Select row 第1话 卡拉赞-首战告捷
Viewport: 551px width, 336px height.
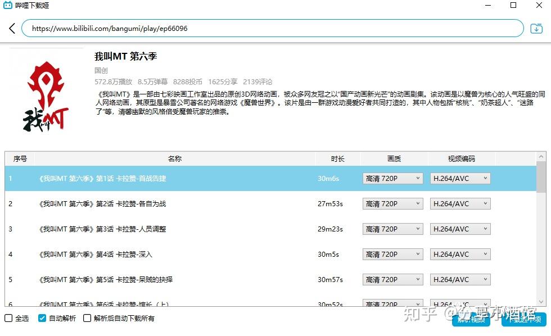270,178
